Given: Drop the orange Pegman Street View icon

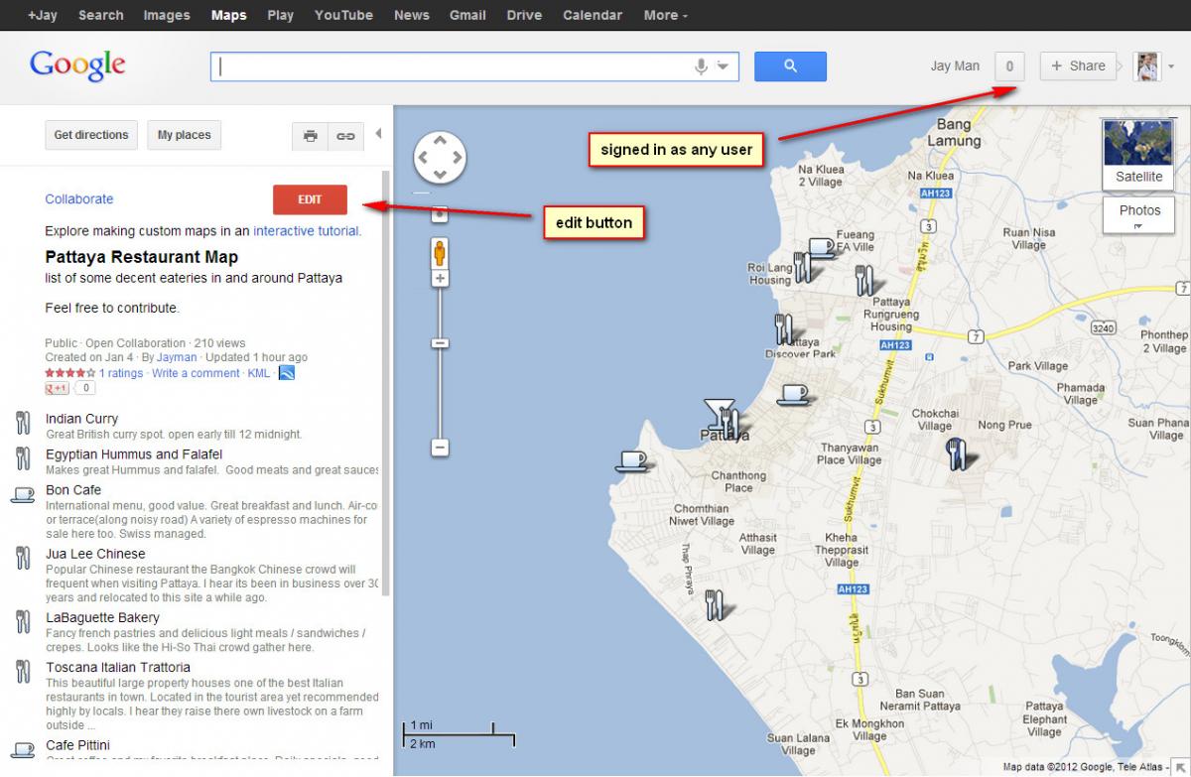Looking at the screenshot, I should tap(440, 252).
